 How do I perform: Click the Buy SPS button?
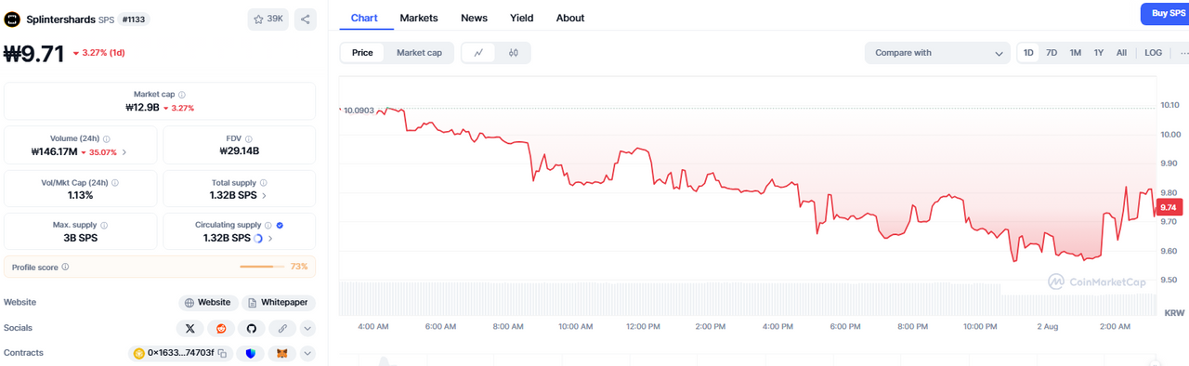[1165, 13]
